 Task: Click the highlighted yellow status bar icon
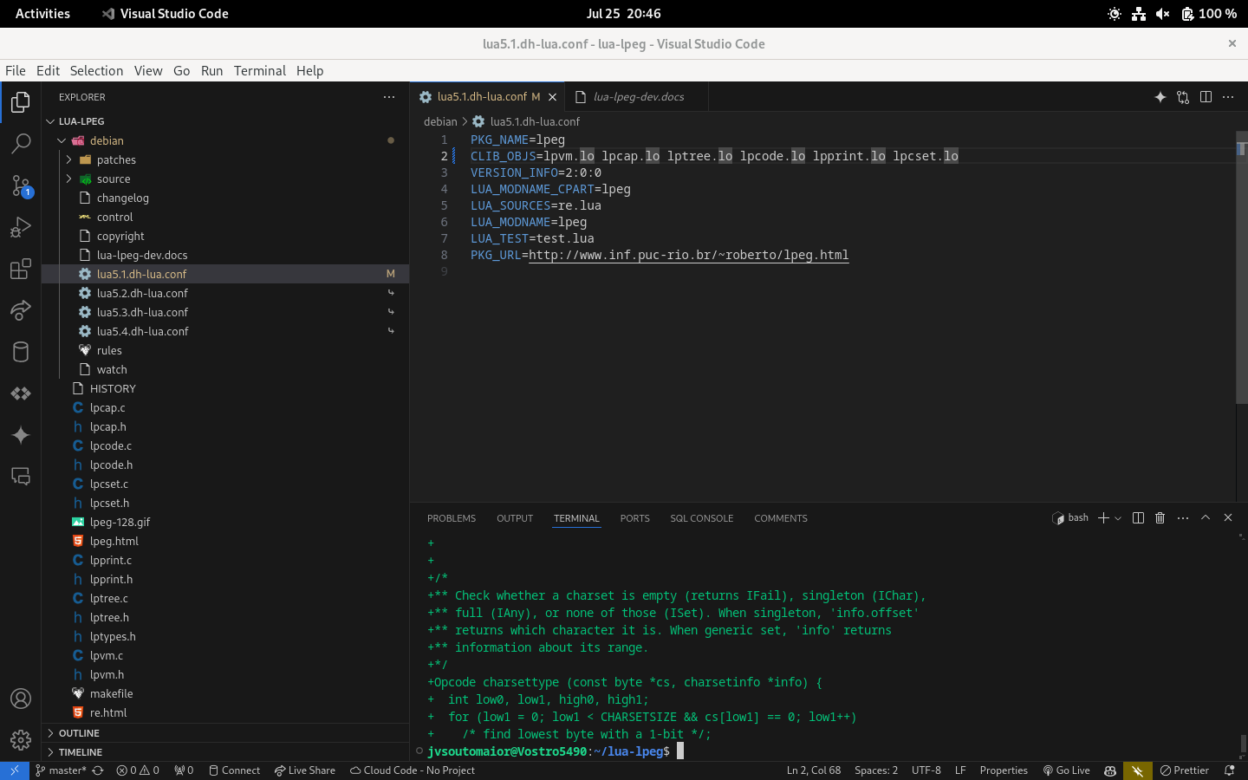1138,770
